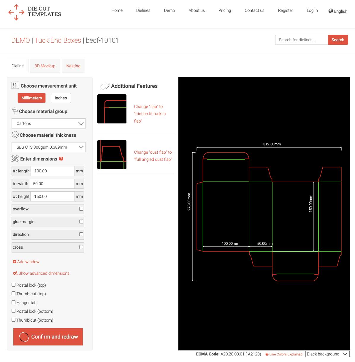The height and width of the screenshot is (362, 355).
Task: Toggle the overflow checkbox
Action: point(81,209)
